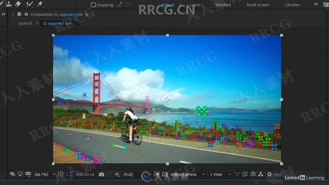This screenshot has width=329, height=185.
Task: Reset exposure with aperture icon
Action: (269, 174)
